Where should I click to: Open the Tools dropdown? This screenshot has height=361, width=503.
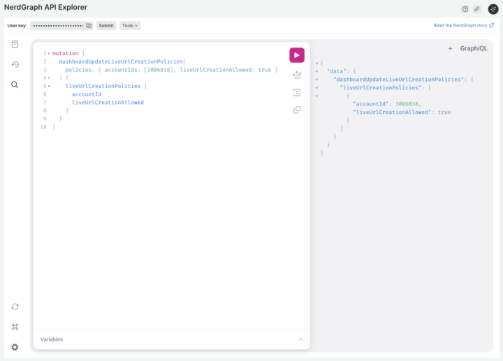click(x=129, y=26)
